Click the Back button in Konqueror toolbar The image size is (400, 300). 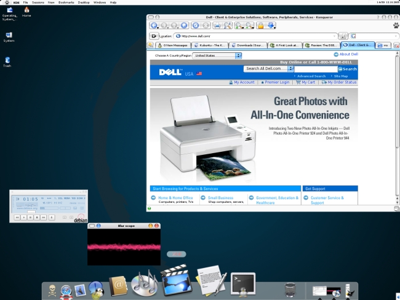[154, 25]
